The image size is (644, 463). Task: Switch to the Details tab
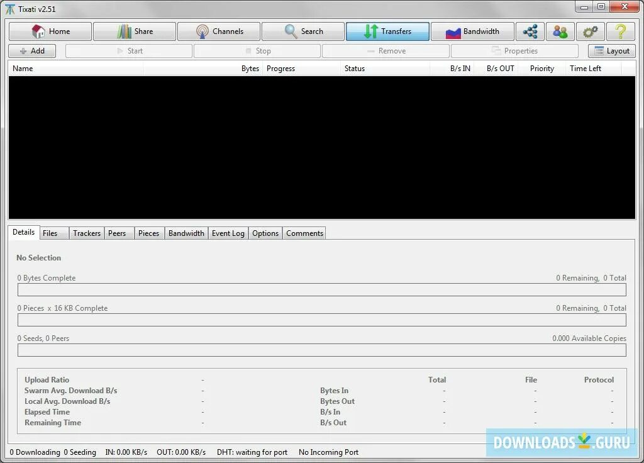tap(24, 232)
